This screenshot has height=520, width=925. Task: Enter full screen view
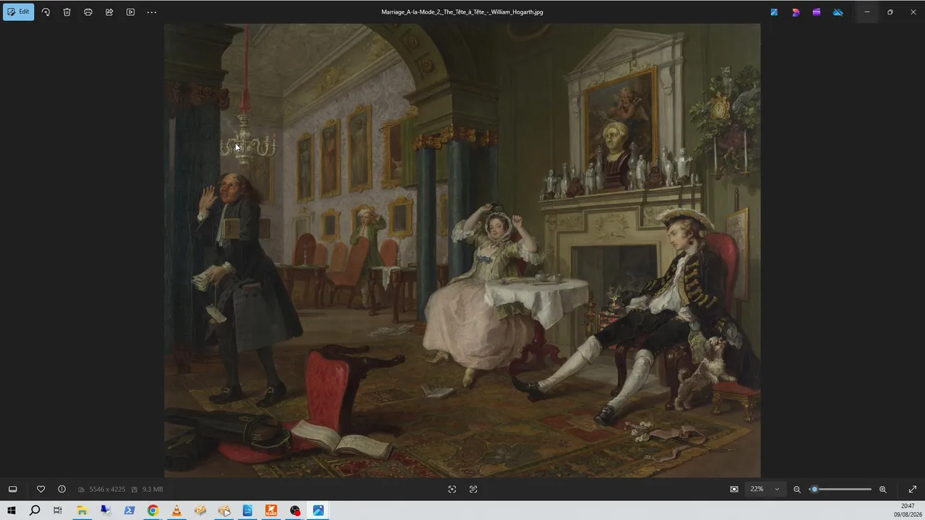(912, 489)
